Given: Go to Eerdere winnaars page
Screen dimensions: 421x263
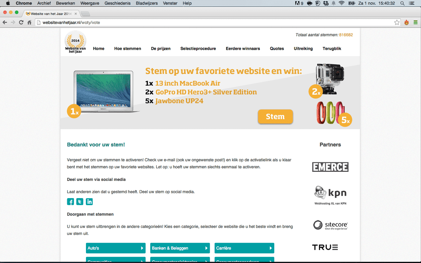Looking at the screenshot, I should (x=243, y=49).
